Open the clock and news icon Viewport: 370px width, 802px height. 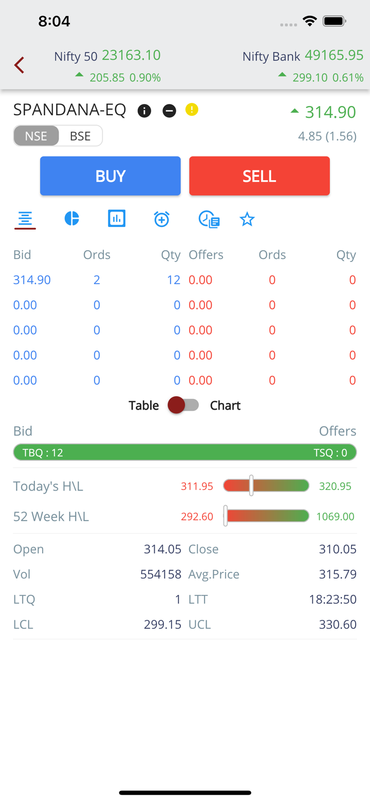(x=209, y=219)
